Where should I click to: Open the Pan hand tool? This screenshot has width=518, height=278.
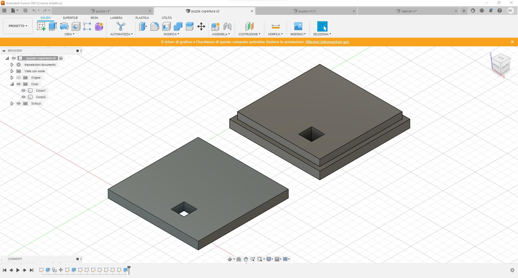coord(246,259)
